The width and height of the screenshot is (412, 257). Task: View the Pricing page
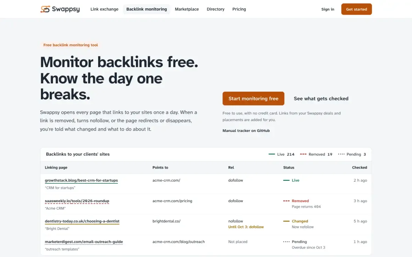[239, 9]
